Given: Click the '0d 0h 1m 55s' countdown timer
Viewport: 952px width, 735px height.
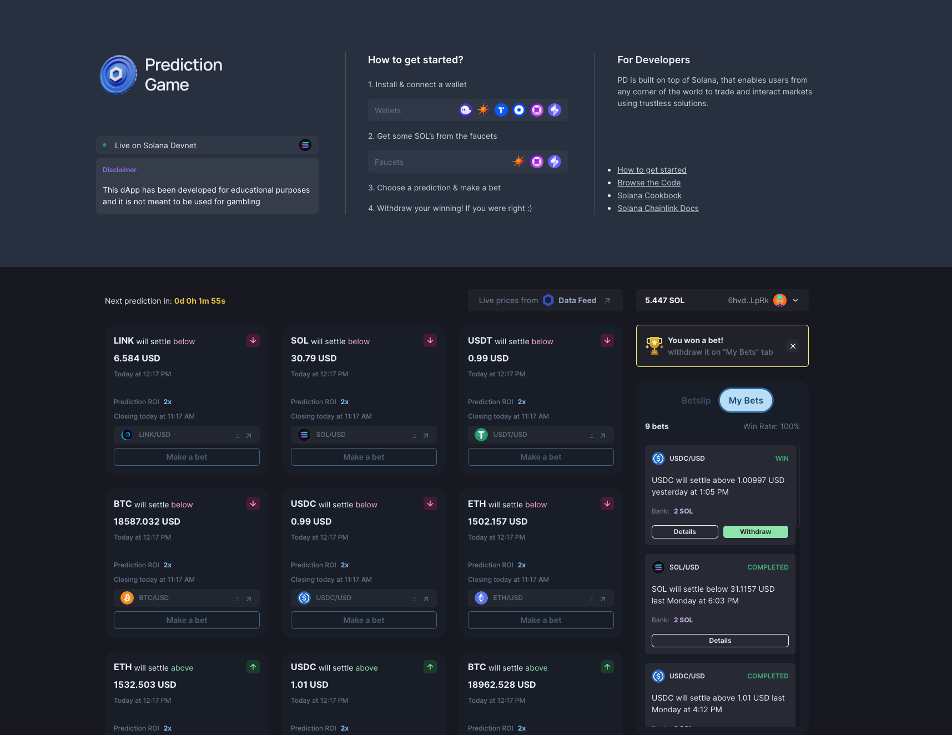Looking at the screenshot, I should 200,301.
